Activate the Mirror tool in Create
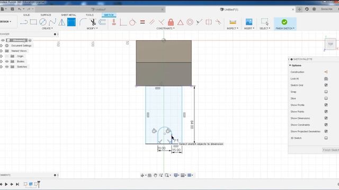 click(62, 22)
